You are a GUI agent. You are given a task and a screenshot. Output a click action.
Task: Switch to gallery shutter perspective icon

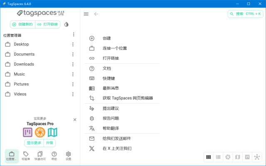click(228, 157)
